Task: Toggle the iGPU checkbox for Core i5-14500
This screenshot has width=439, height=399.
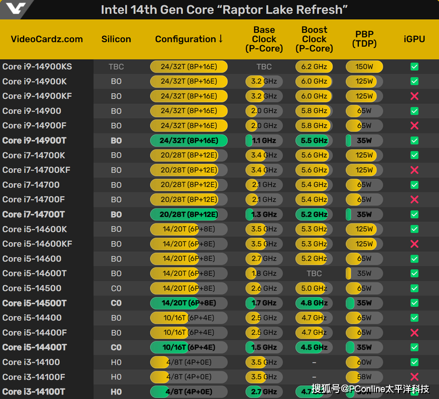Action: point(414,288)
